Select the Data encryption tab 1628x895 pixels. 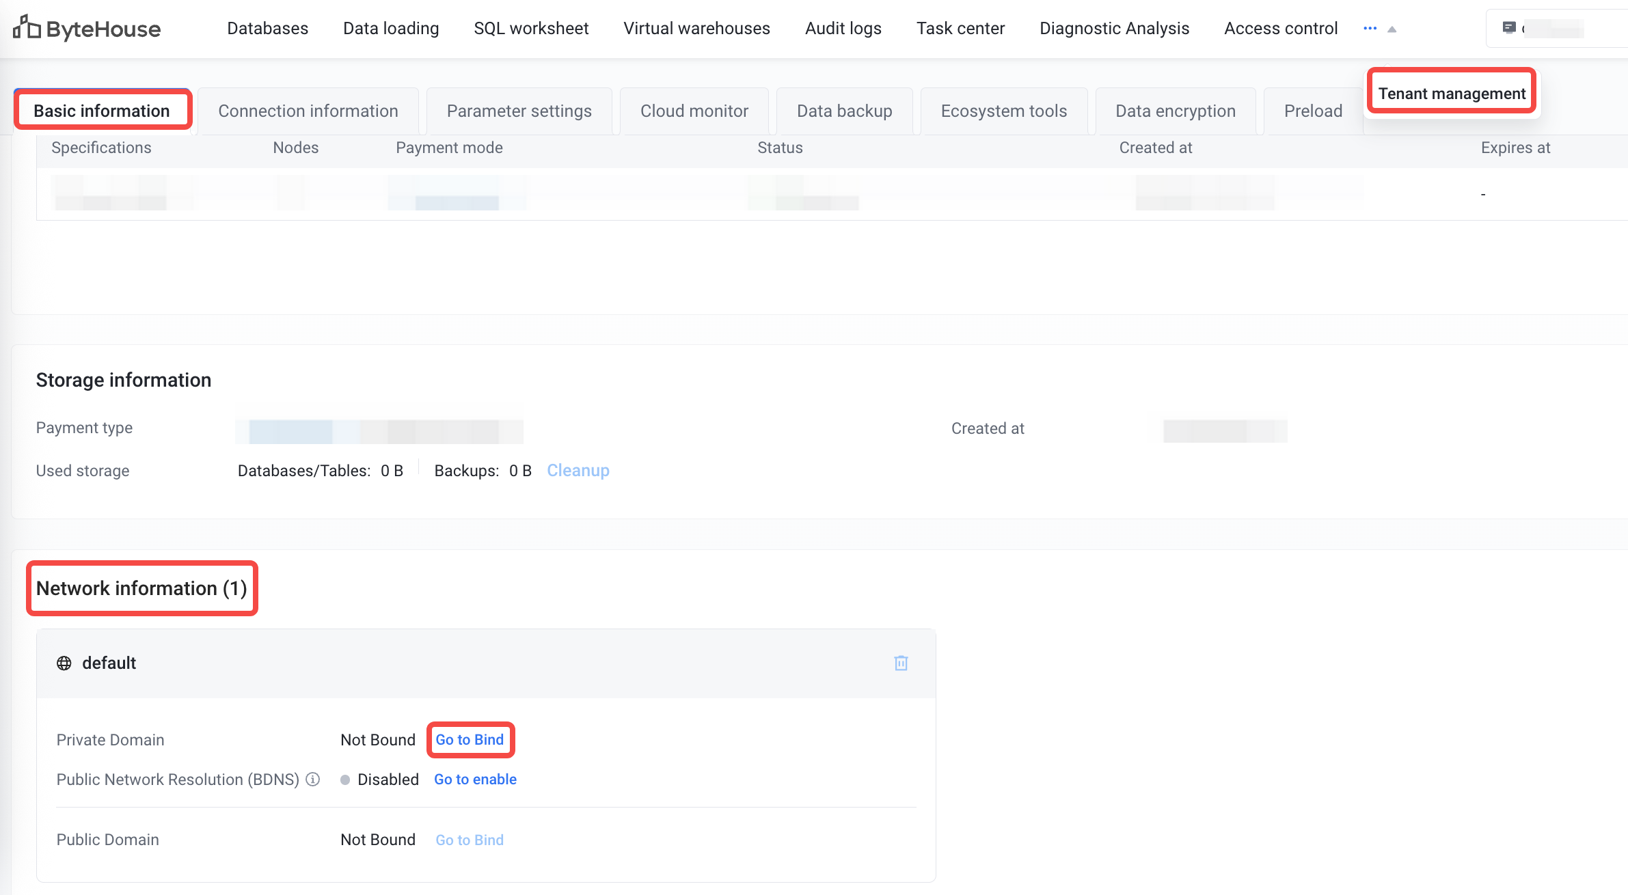point(1175,111)
